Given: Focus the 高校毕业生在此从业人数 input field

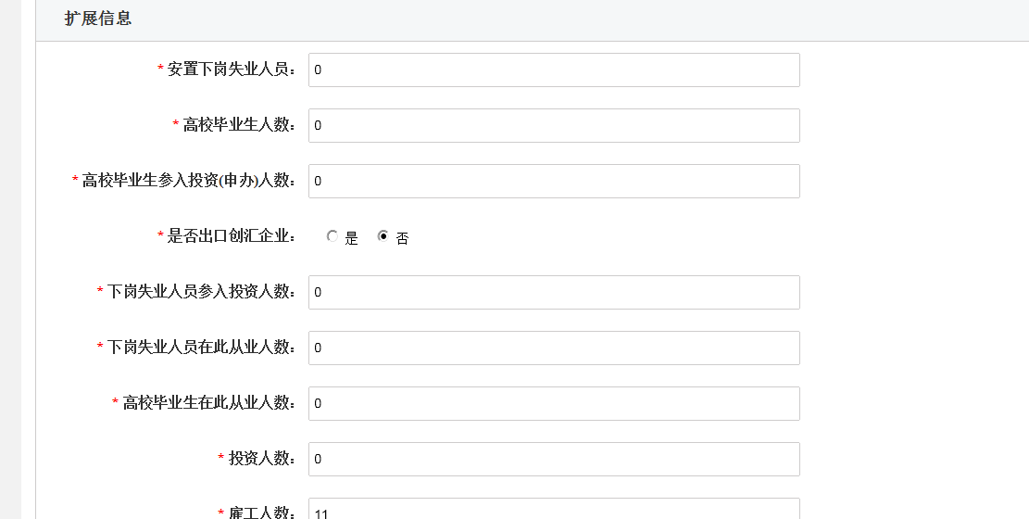Looking at the screenshot, I should coord(554,403).
